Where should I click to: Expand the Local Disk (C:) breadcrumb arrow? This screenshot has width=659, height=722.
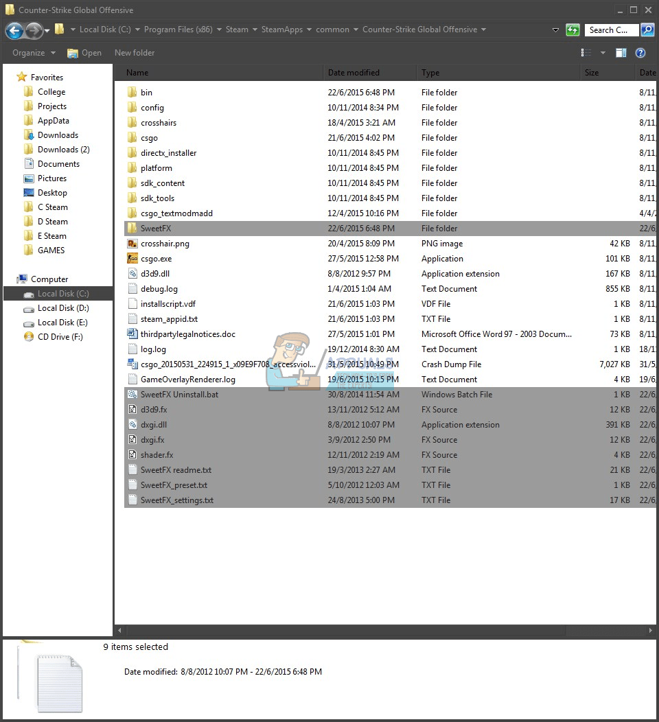click(x=137, y=30)
